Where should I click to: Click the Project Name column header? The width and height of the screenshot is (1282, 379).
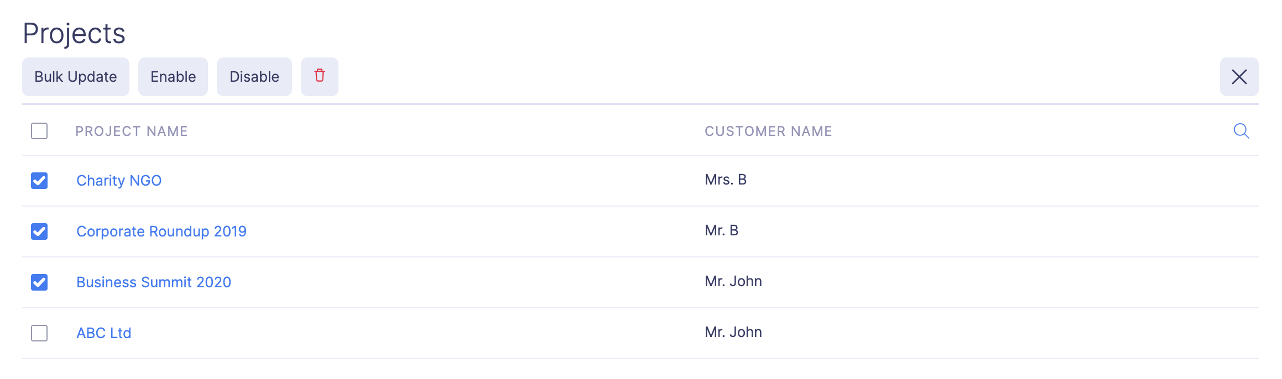coord(132,131)
